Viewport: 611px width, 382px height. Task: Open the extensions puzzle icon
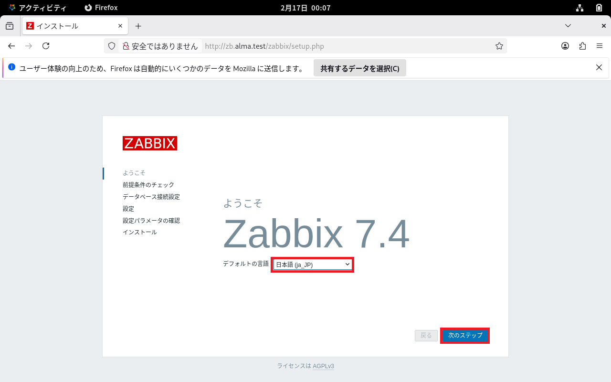[x=582, y=46]
